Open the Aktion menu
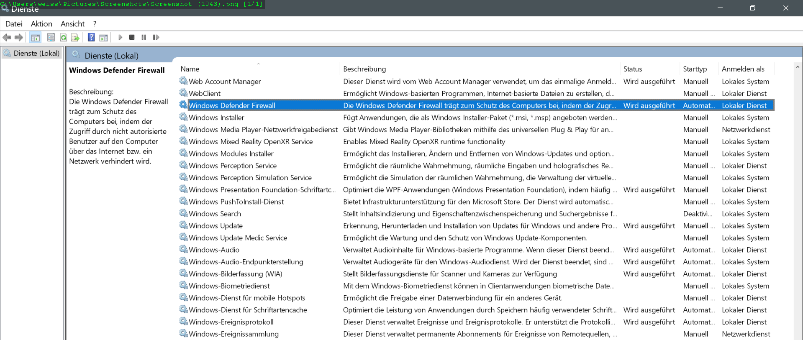Screen dimensions: 803x340 (x=41, y=24)
